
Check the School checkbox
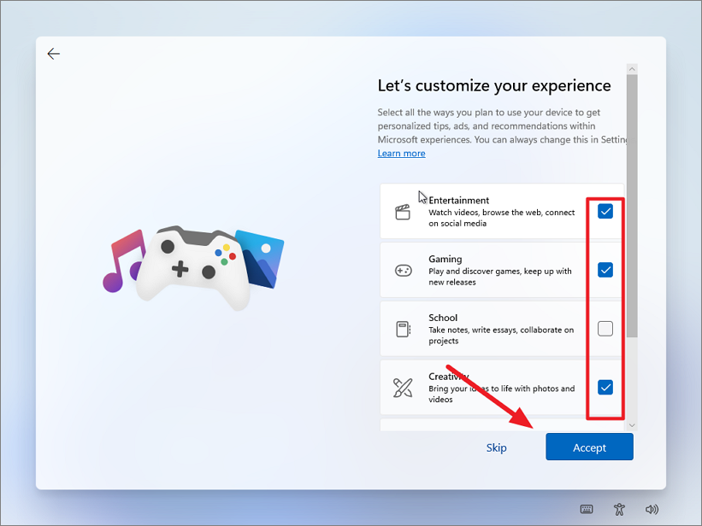[x=605, y=328]
